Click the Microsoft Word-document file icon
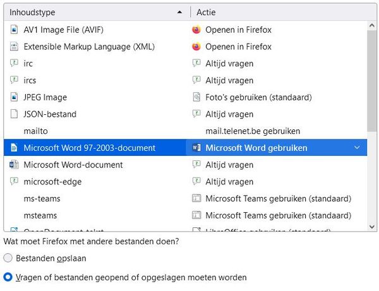Screen dimensions: 379x291 (14, 165)
